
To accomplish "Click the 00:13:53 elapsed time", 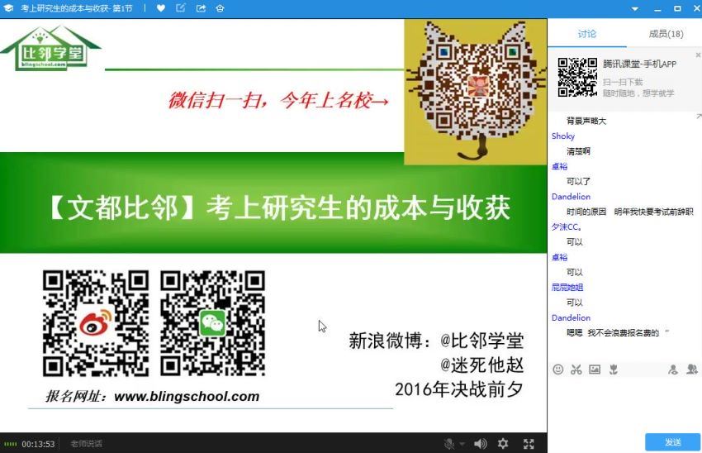I will [x=38, y=444].
